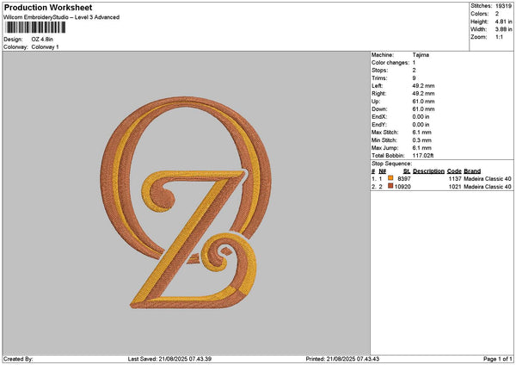
Task: Click the 'Brand' column header
Action: point(472,171)
